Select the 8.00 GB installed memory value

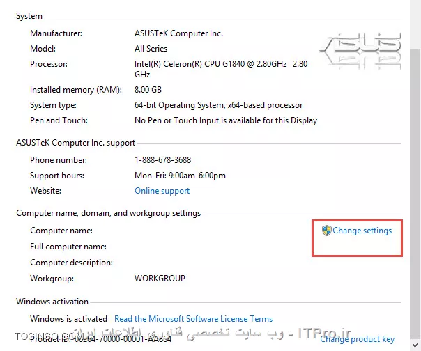(x=148, y=90)
